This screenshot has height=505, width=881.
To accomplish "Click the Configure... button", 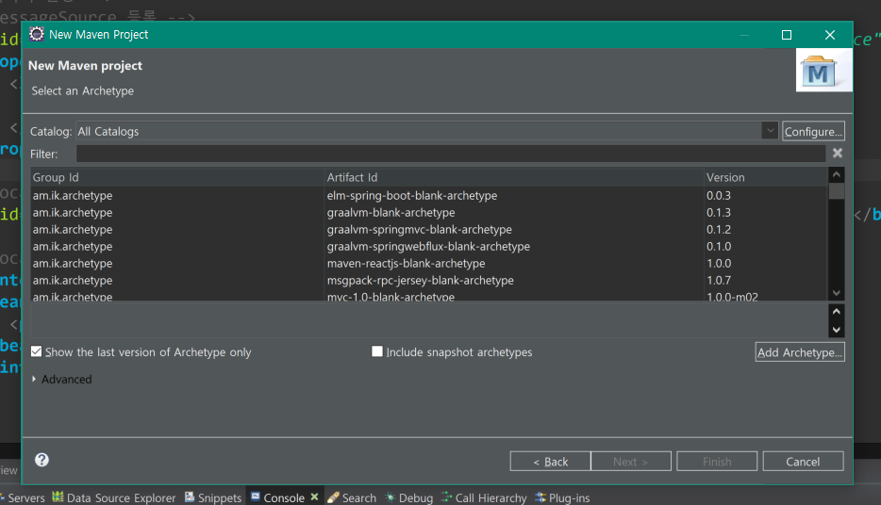I will tap(813, 131).
